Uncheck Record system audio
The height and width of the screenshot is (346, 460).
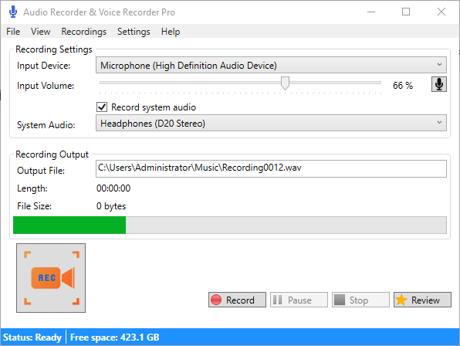[102, 107]
